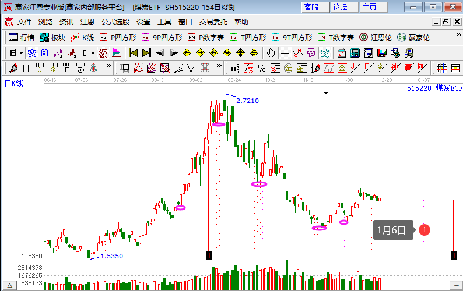Viewport: 463px width, 291px height.
Task: Click the red zigzag points icon
Action: (298, 54)
